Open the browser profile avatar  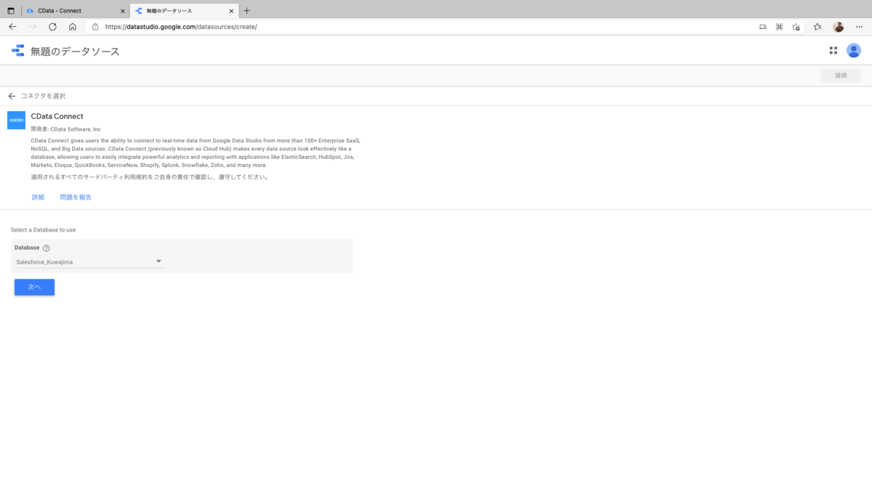(x=839, y=27)
